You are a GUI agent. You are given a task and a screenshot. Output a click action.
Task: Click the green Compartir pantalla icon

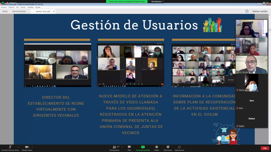pos(143,147)
